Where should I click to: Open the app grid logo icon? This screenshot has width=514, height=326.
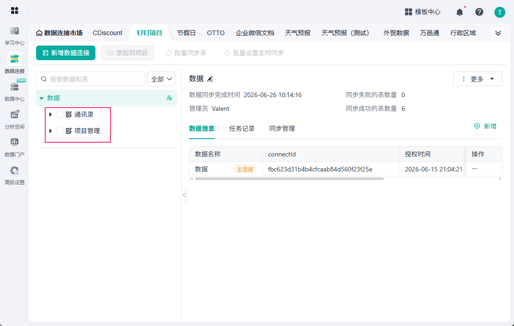pyautogui.click(x=15, y=10)
